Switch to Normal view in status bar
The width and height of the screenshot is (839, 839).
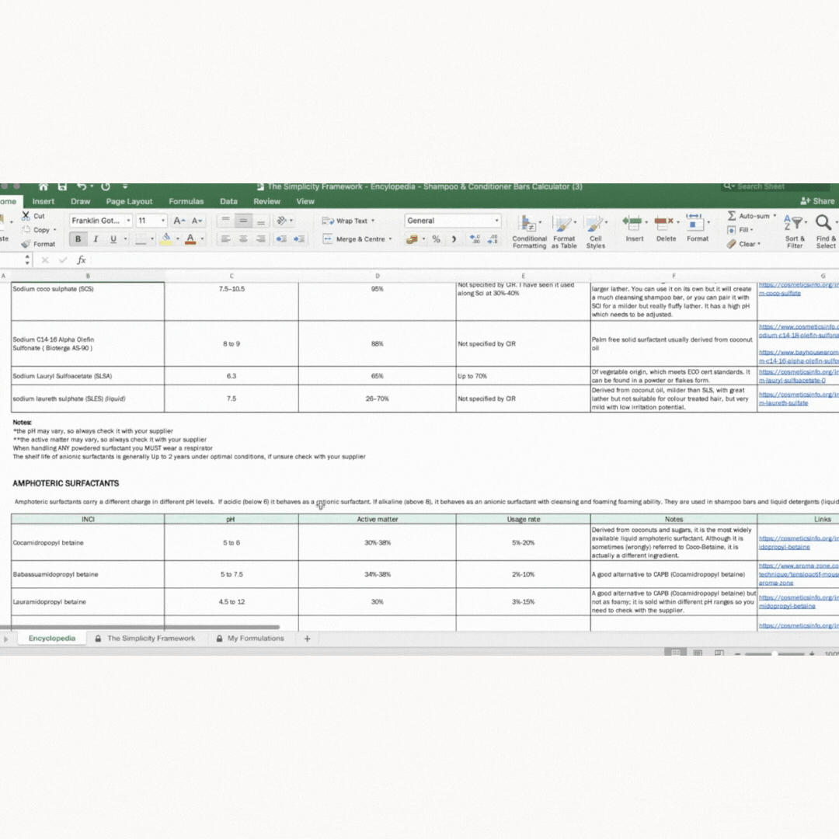click(675, 653)
